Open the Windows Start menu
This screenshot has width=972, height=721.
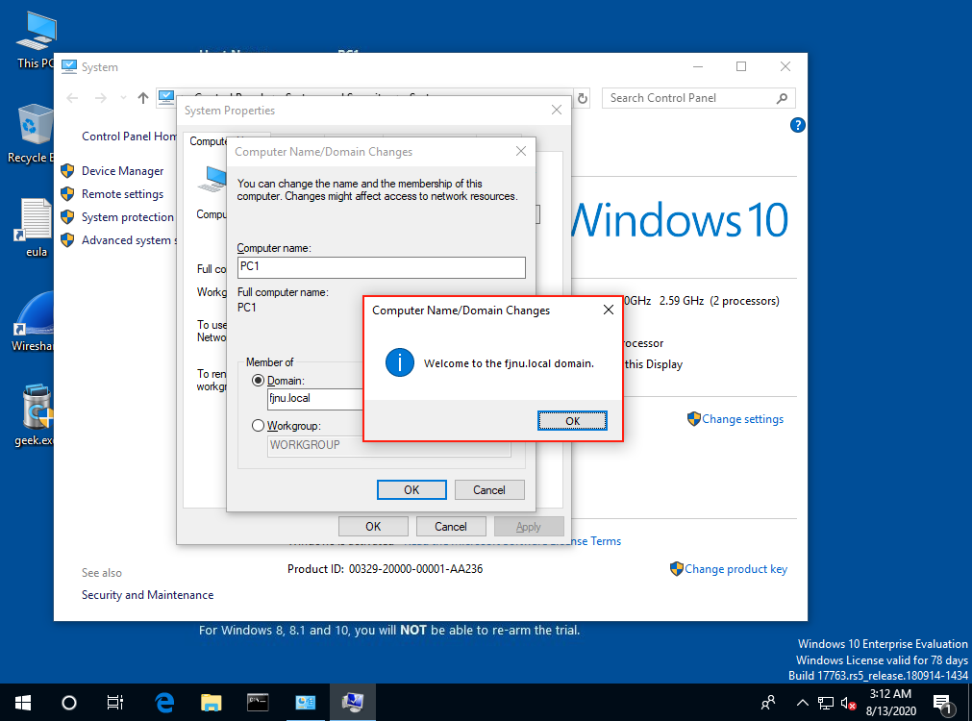23,703
